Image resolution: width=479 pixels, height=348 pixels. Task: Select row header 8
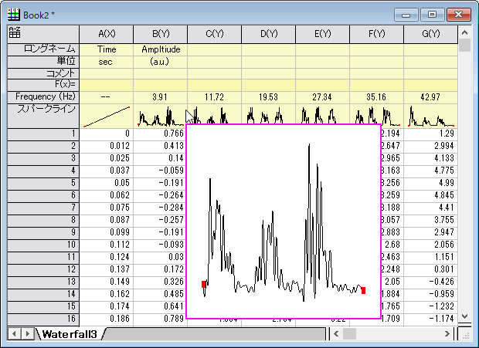click(43, 220)
